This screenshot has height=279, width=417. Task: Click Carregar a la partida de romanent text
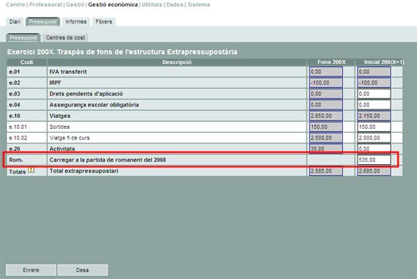pyautogui.click(x=107, y=160)
